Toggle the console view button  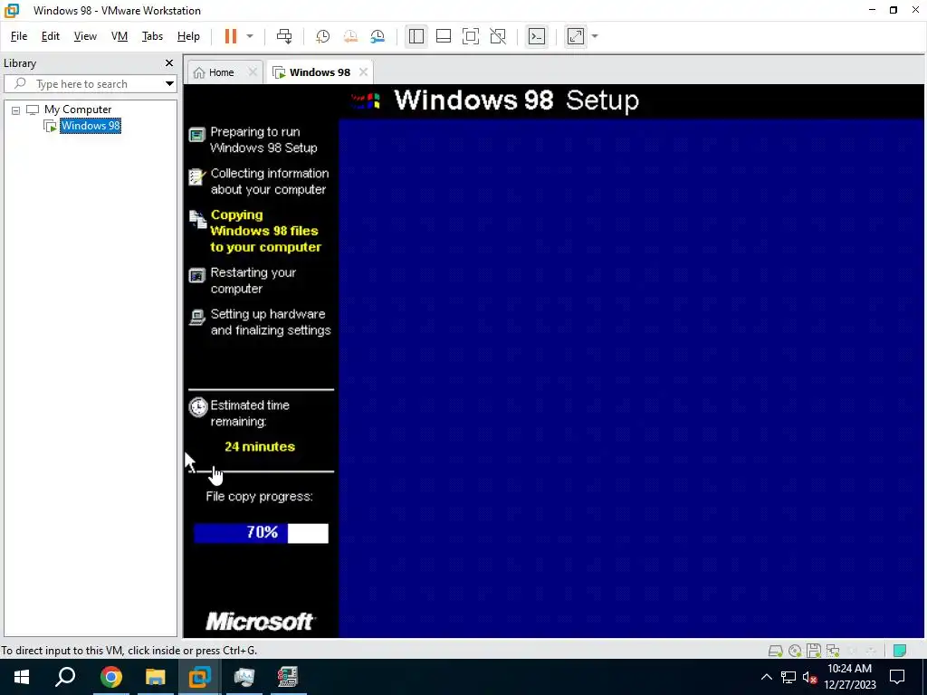tap(537, 36)
